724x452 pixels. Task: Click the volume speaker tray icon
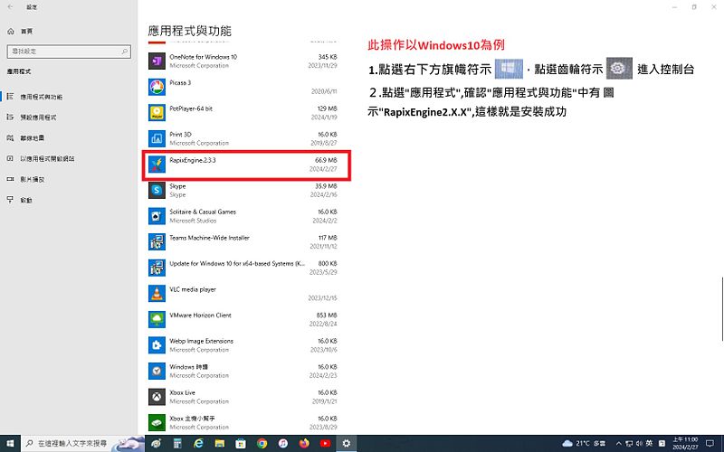(639, 443)
